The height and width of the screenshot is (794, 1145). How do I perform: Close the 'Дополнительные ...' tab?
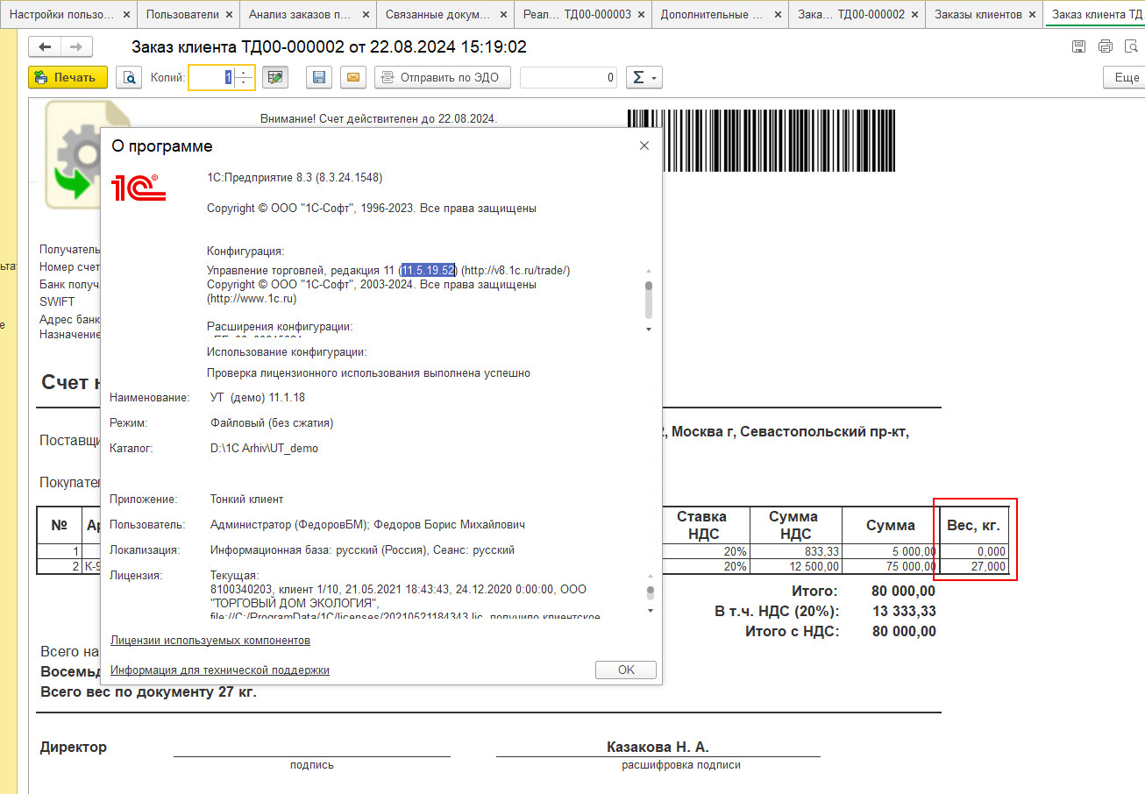[x=778, y=15]
